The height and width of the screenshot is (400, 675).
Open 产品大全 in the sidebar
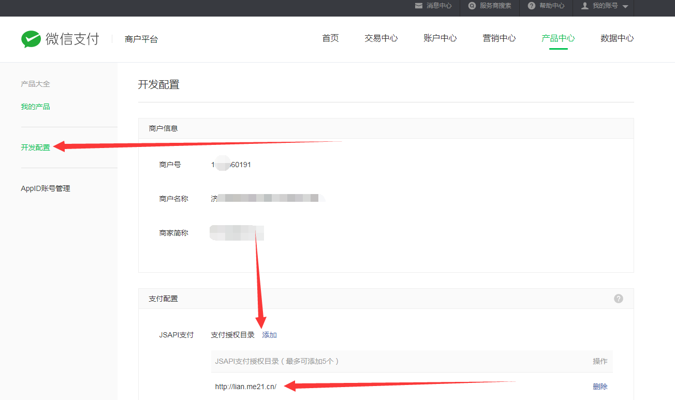point(35,84)
